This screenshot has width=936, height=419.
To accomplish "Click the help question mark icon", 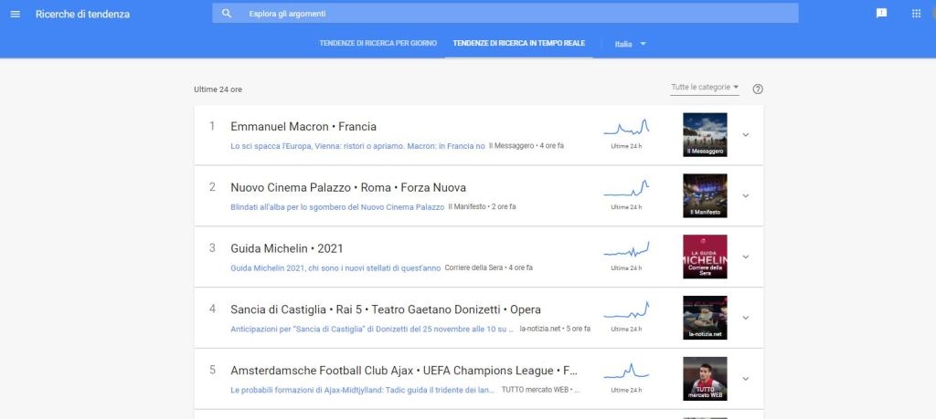I will 758,89.
